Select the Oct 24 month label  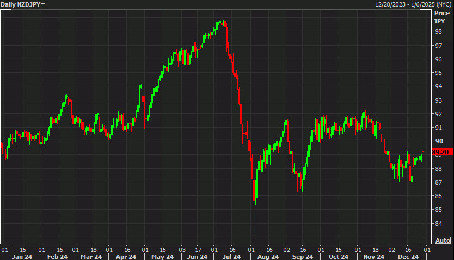(338, 256)
